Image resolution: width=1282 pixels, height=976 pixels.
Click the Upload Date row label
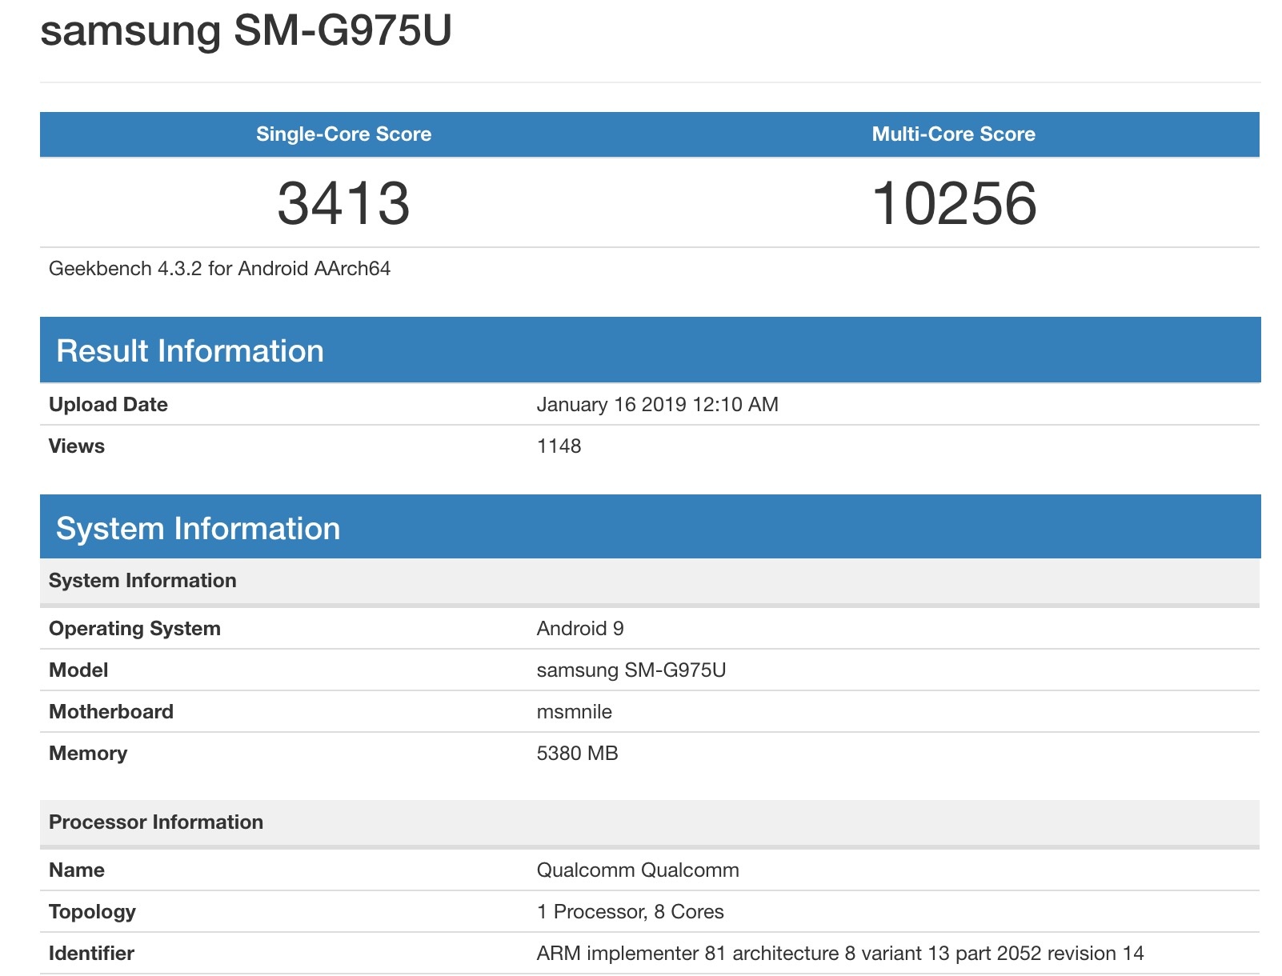108,405
